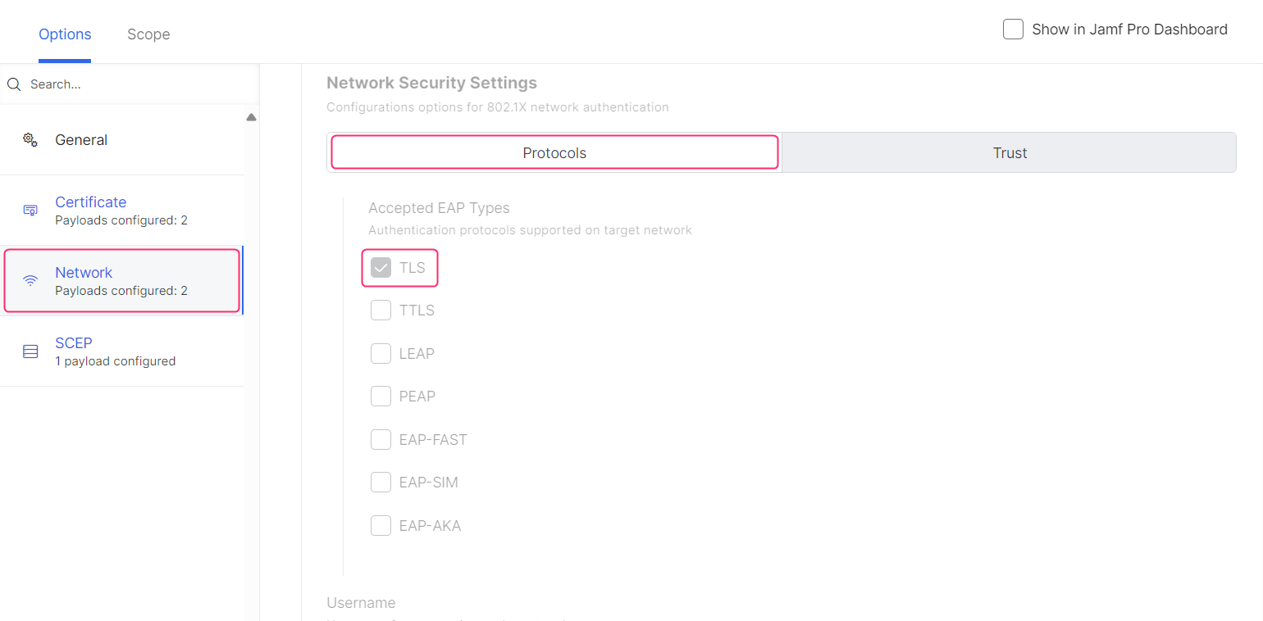Open the Trust security settings tab
The height and width of the screenshot is (621, 1263).
pos(1010,153)
